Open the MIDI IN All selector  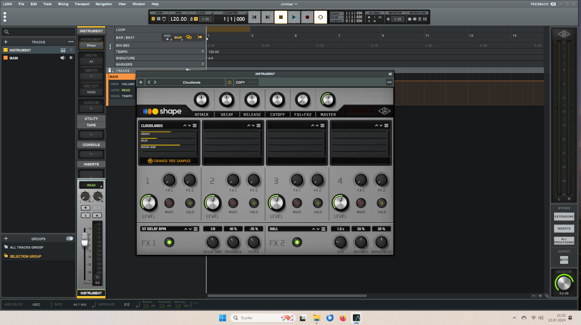(x=92, y=61)
